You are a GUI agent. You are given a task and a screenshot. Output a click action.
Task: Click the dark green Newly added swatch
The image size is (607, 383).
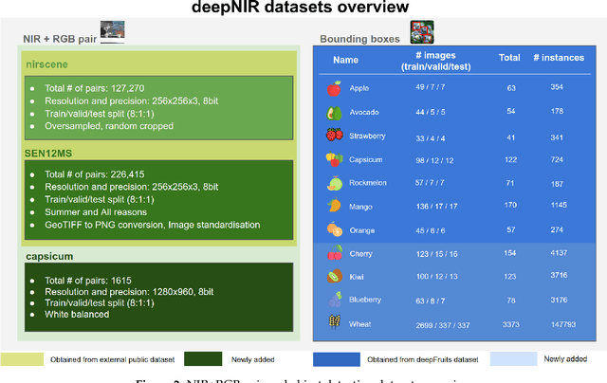tap(203, 359)
